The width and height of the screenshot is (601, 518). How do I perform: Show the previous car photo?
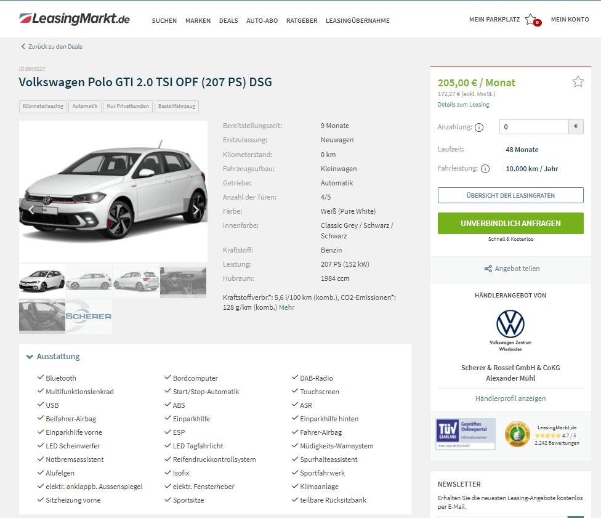coord(31,210)
